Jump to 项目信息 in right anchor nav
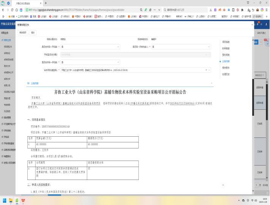 pyautogui.click(x=226, y=42)
